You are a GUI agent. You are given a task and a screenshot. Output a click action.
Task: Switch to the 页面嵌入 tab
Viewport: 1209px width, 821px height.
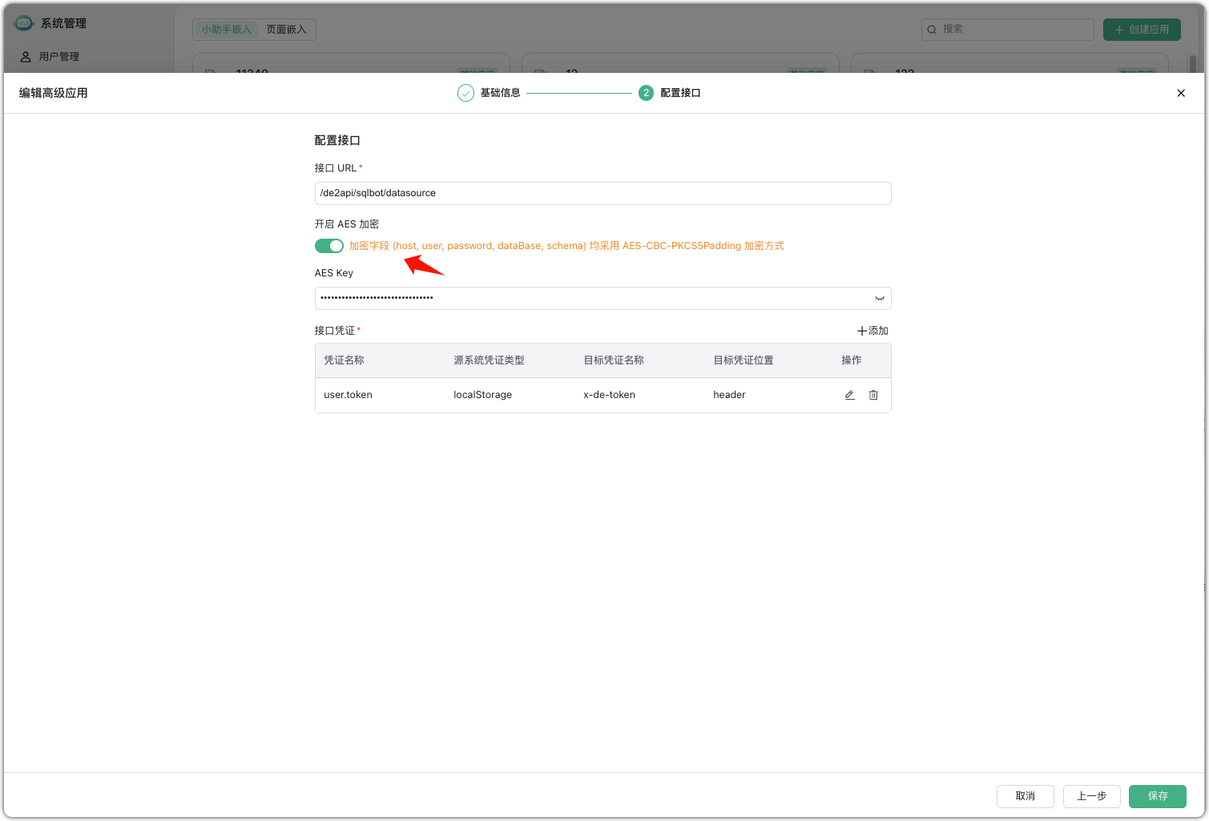coord(286,30)
